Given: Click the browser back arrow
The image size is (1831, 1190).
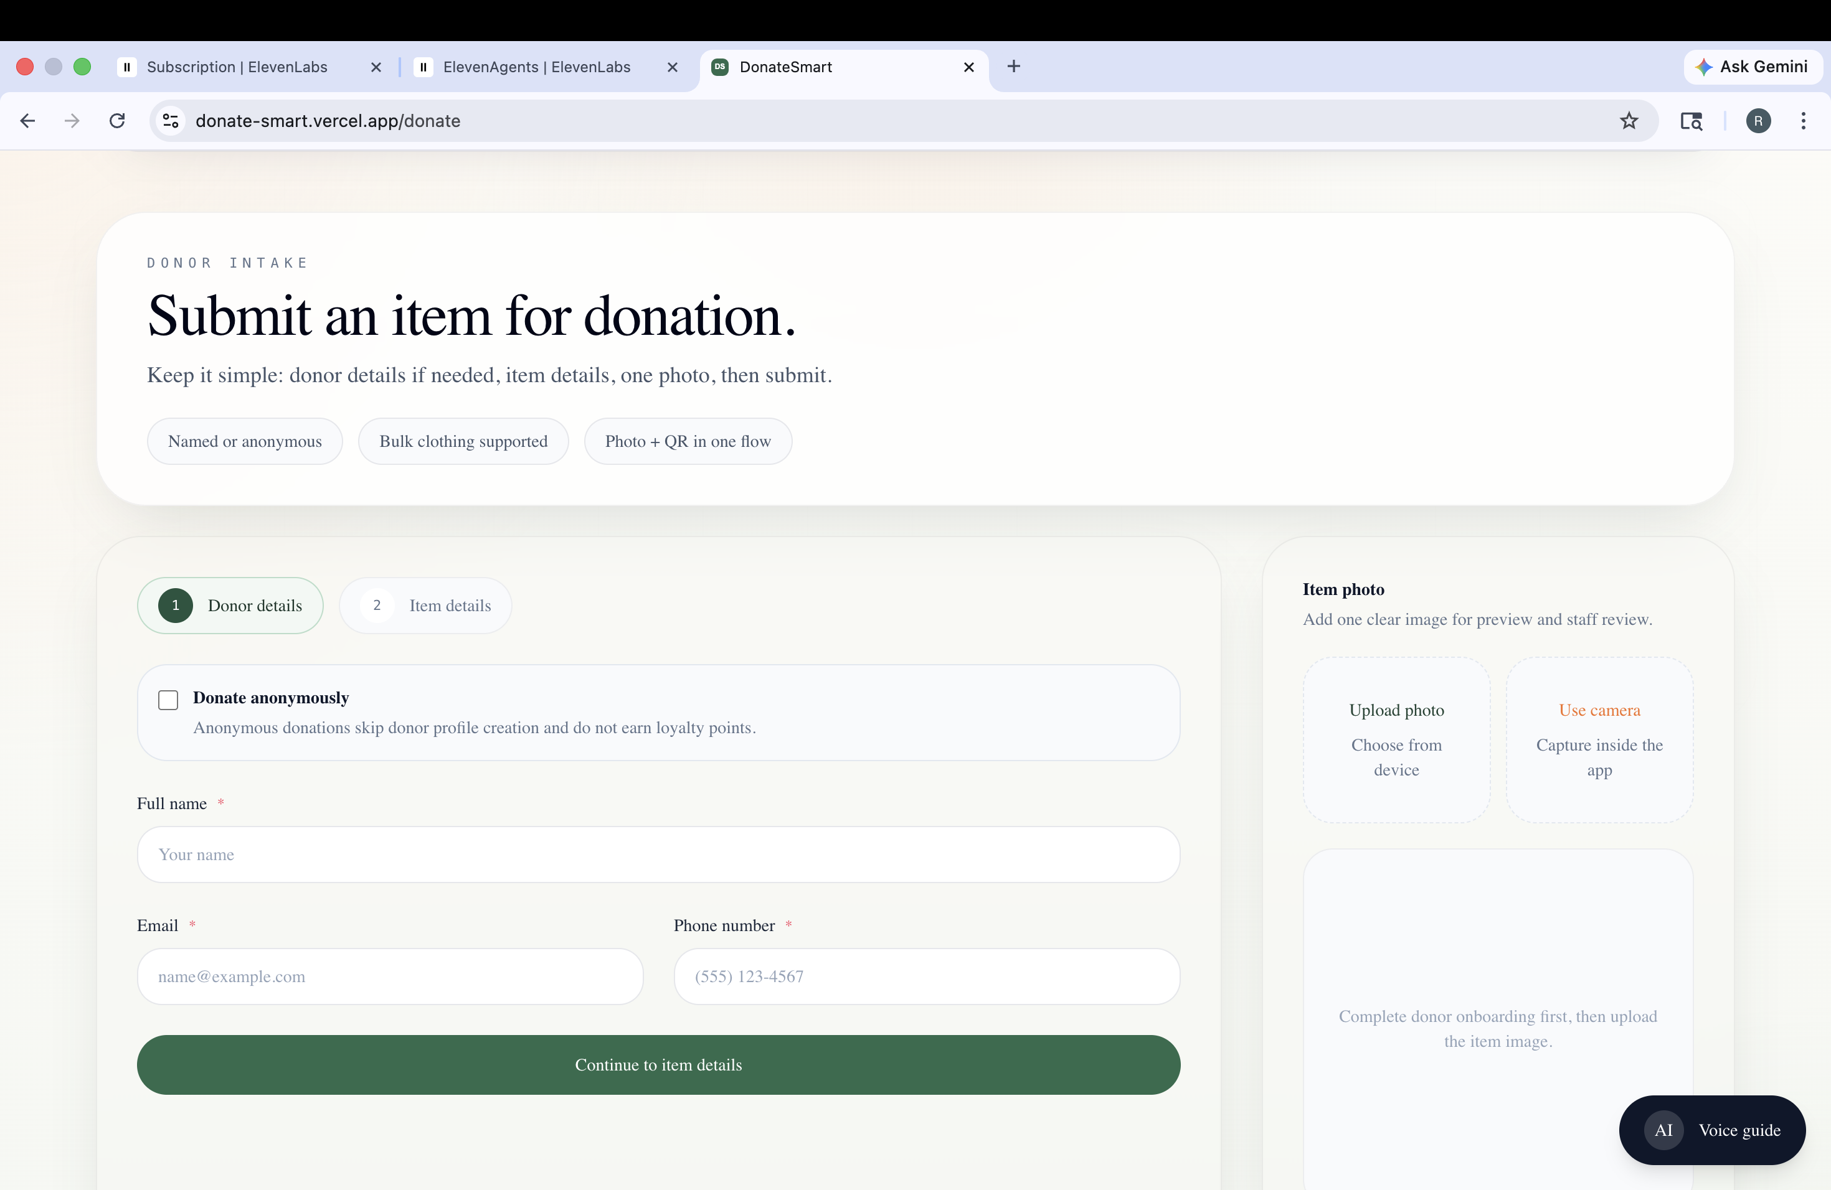Looking at the screenshot, I should pos(27,121).
